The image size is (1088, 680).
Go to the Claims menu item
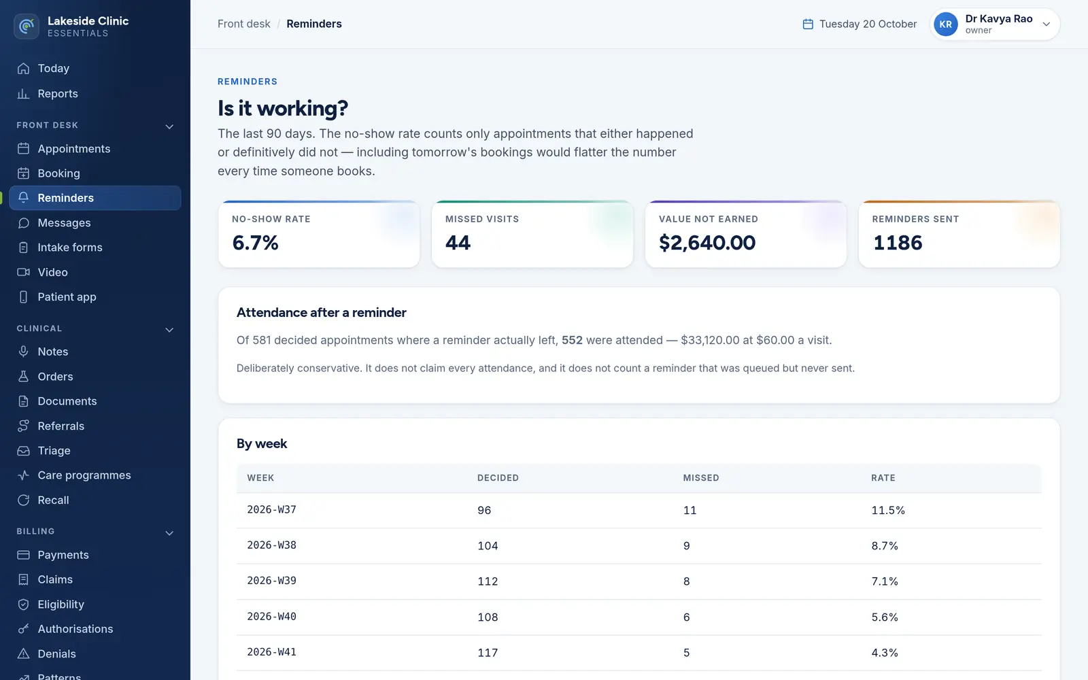tap(95, 580)
